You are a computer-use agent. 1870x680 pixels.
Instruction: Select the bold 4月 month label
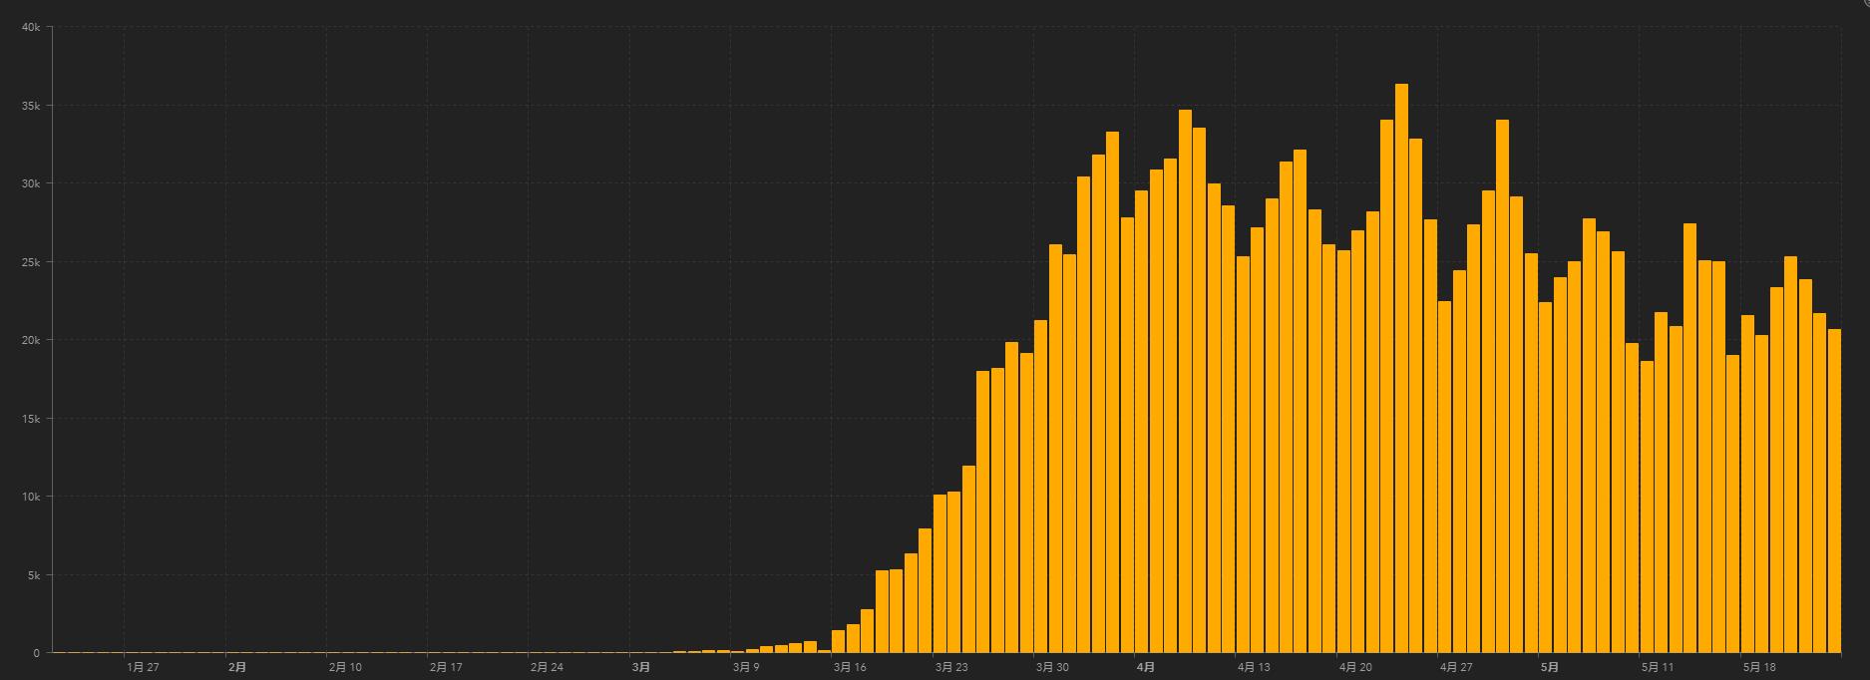point(1145,667)
